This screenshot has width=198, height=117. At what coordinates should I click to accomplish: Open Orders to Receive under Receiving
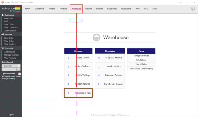pos(113,58)
